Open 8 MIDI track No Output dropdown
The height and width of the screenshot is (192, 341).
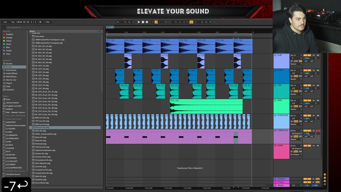coord(296,154)
